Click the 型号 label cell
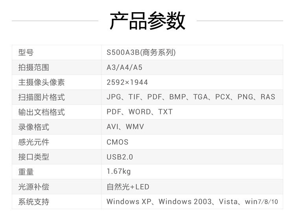This screenshot has height=217, width=295. click(26, 53)
